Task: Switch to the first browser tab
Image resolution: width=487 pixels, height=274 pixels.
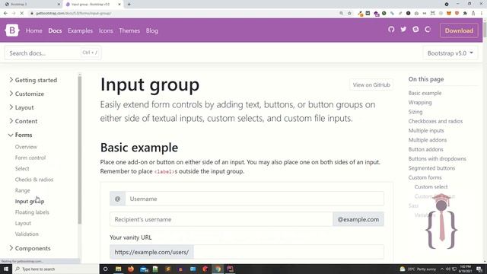Action: point(31,5)
